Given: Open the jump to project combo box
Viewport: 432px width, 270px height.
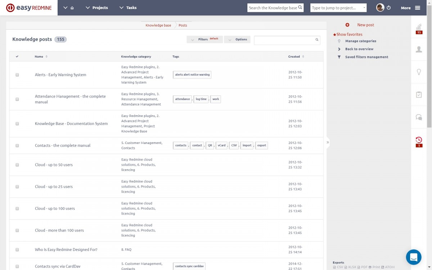Looking at the screenshot, I should click(x=338, y=8).
